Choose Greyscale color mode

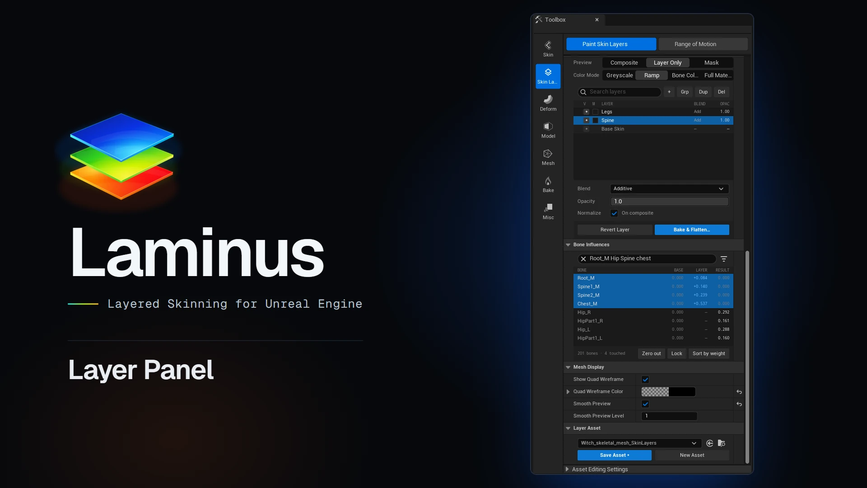(x=619, y=75)
